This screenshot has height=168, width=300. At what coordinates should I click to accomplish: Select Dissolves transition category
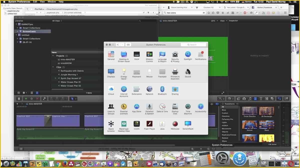coord(226,116)
